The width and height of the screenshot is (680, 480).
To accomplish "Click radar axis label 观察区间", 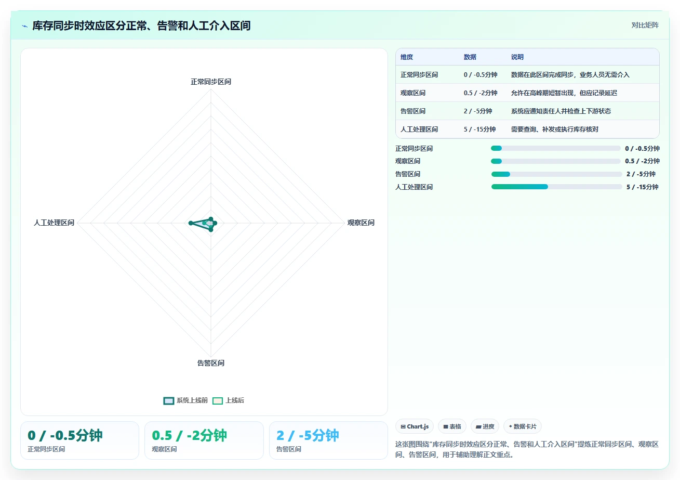I will (361, 223).
